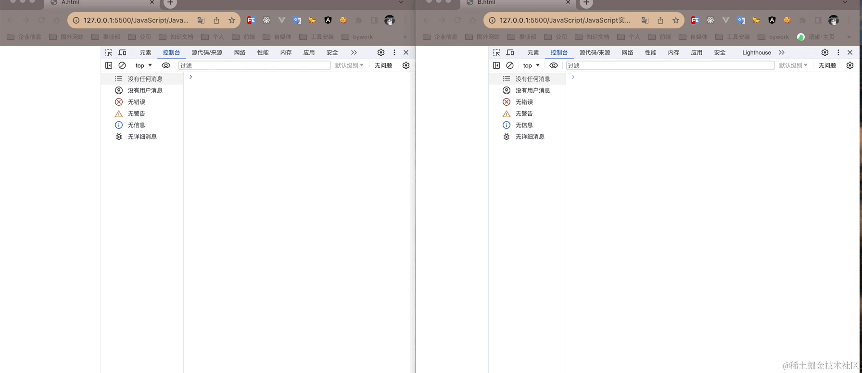This screenshot has width=862, height=373.
Task: Open Vue devtools extension in B.html window
Action: coord(726,20)
